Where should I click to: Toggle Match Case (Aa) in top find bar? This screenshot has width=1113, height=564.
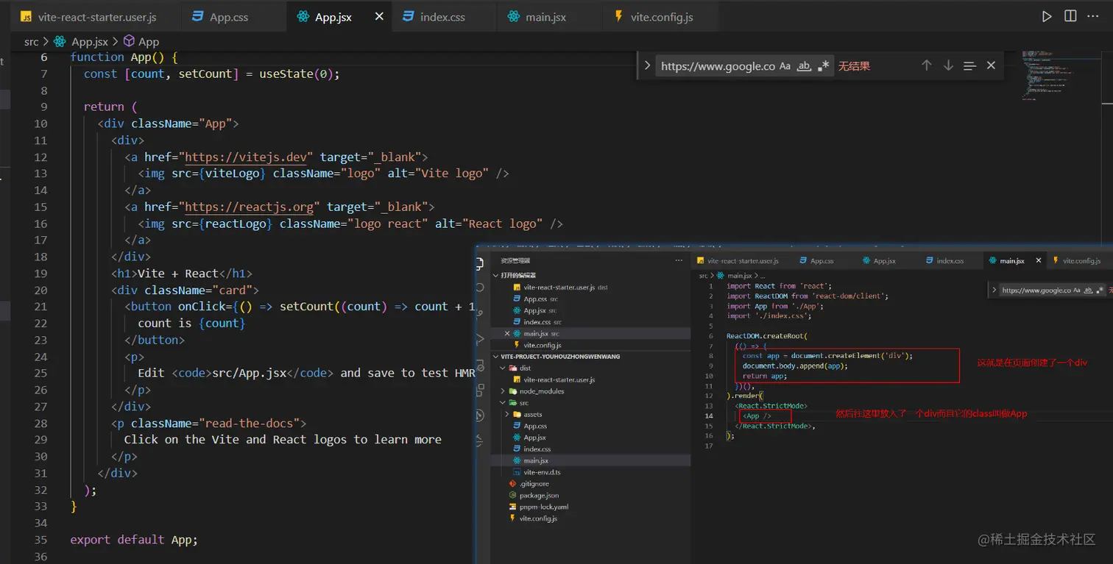(x=785, y=66)
